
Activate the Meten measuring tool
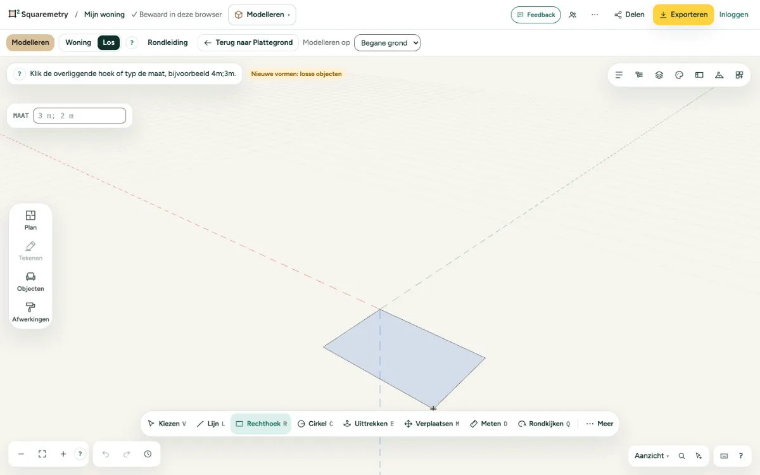click(x=489, y=424)
